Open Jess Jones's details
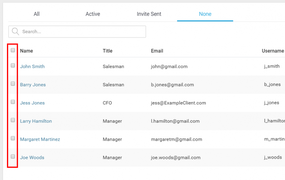The image size is (285, 180). click(32, 103)
